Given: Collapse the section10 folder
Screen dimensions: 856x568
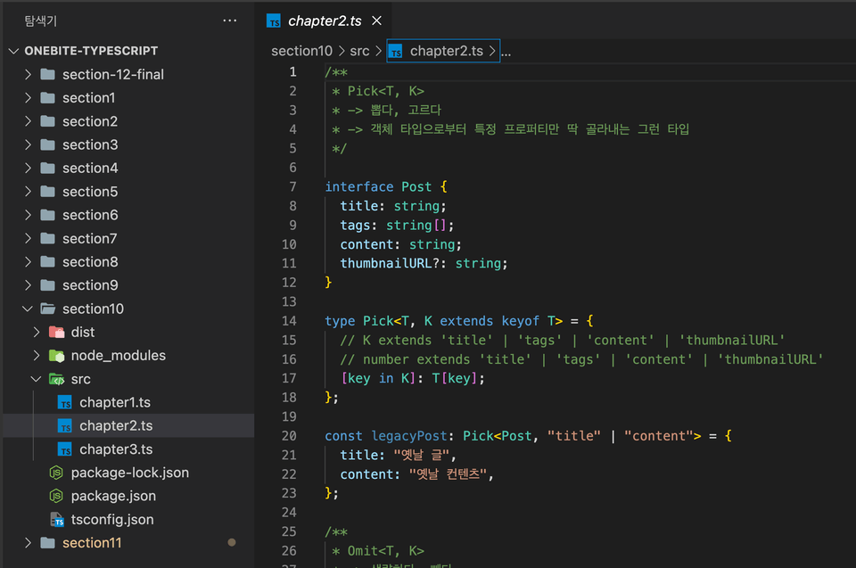Looking at the screenshot, I should point(29,309).
